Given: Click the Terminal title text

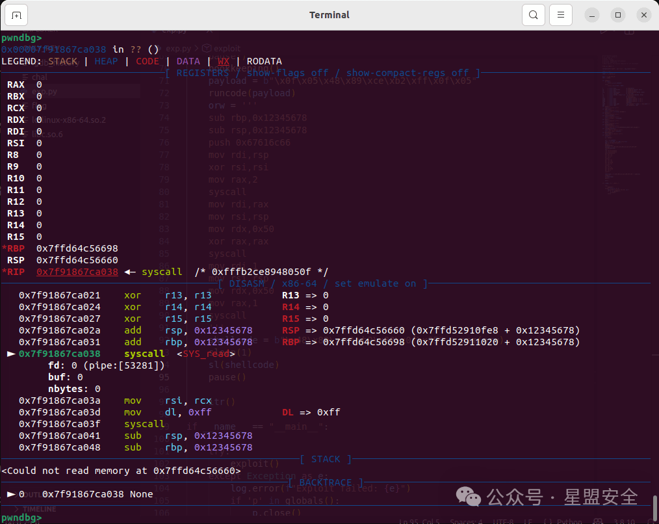Looking at the screenshot, I should point(329,15).
